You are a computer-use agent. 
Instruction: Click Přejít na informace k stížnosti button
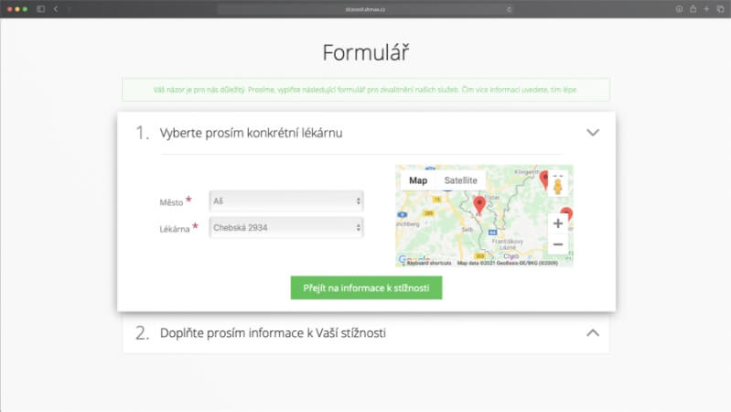[366, 287]
